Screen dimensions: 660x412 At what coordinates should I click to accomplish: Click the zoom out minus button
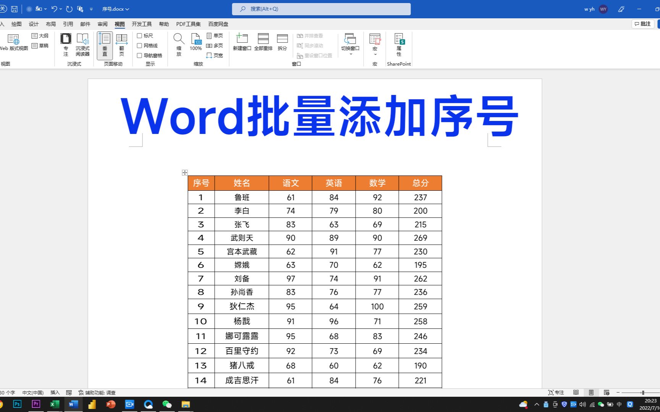618,393
